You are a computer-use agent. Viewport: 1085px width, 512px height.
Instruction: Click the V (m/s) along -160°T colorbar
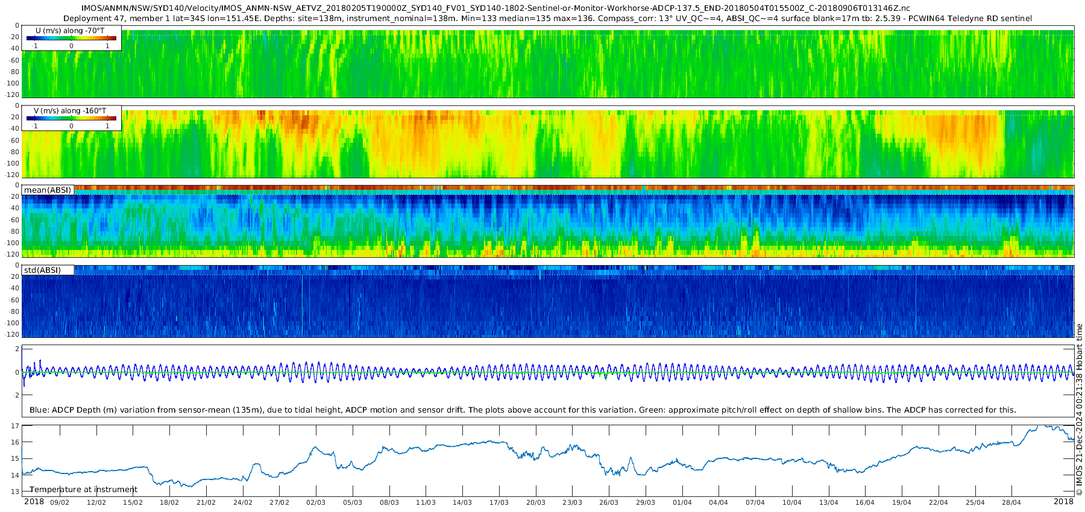coord(71,119)
